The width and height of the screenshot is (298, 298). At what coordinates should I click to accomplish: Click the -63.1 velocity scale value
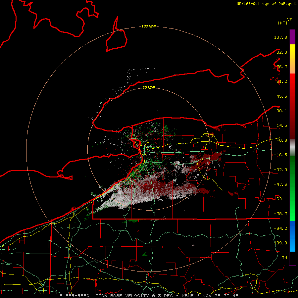280,199
